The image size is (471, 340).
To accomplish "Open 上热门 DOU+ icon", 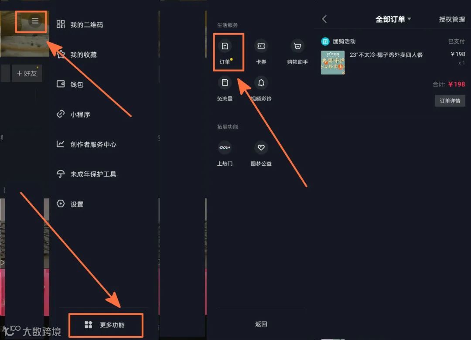I will click(x=225, y=147).
